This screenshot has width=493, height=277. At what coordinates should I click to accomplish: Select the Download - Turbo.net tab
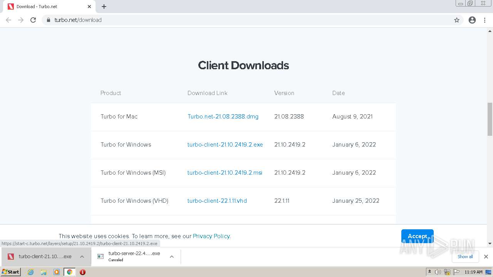point(49,7)
